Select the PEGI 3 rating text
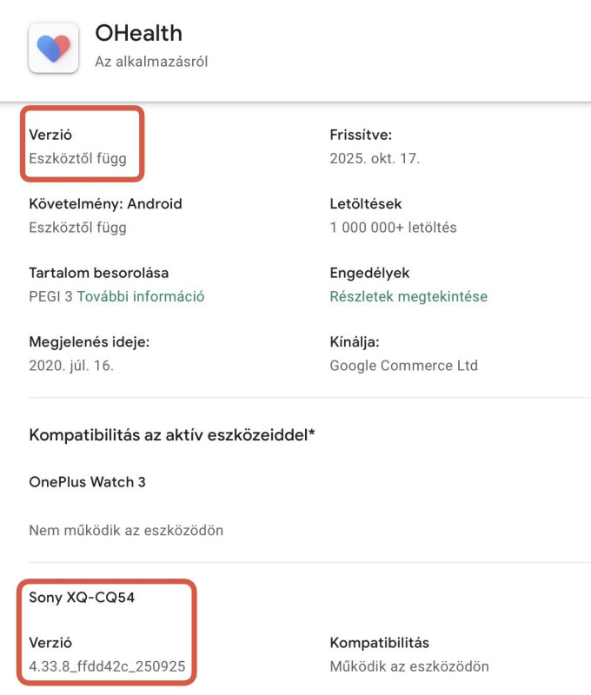This screenshot has width=591, height=695. pos(50,296)
